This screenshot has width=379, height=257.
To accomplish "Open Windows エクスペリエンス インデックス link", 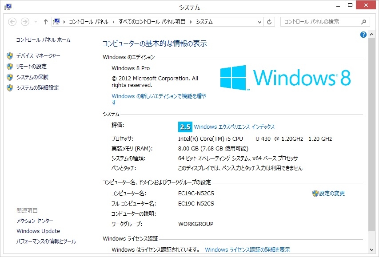I will pyautogui.click(x=234, y=127).
